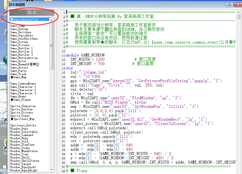The height and width of the screenshot is (174, 242).
Task: Select the Window_MenuStatus script
Action: click(24, 151)
